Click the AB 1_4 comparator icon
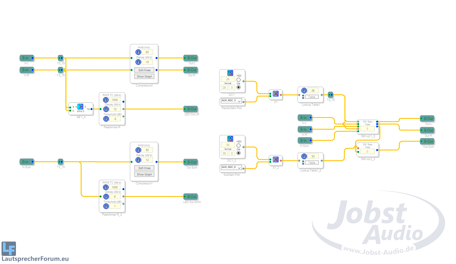456x264 pixels. (x=80, y=107)
